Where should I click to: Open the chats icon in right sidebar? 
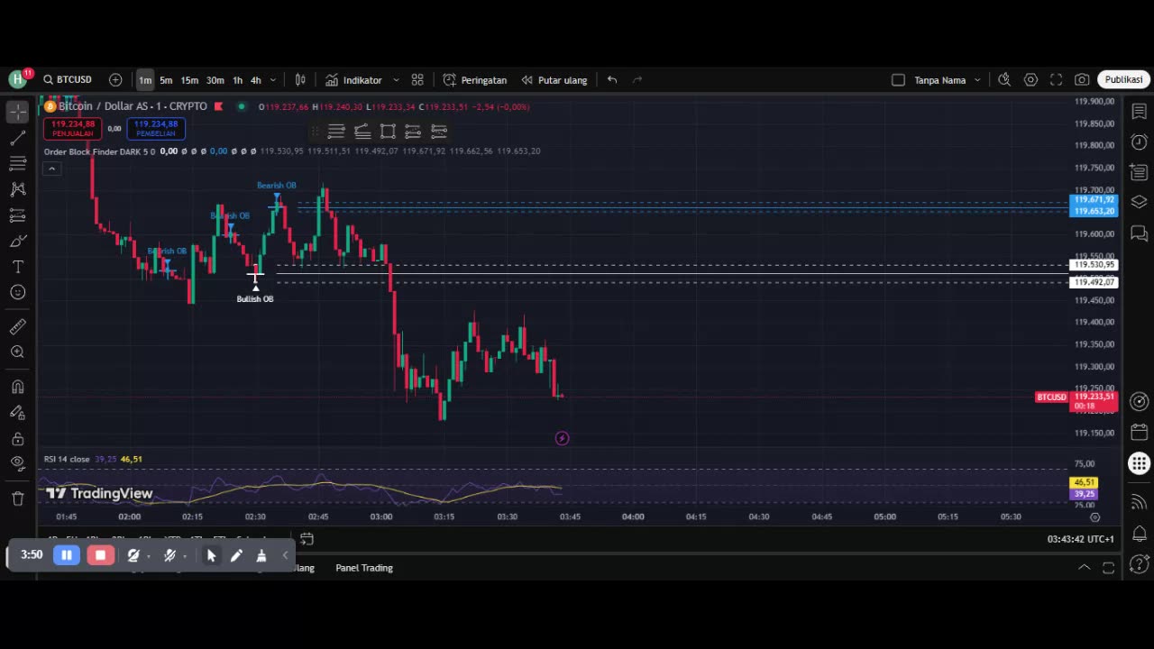tap(1139, 234)
